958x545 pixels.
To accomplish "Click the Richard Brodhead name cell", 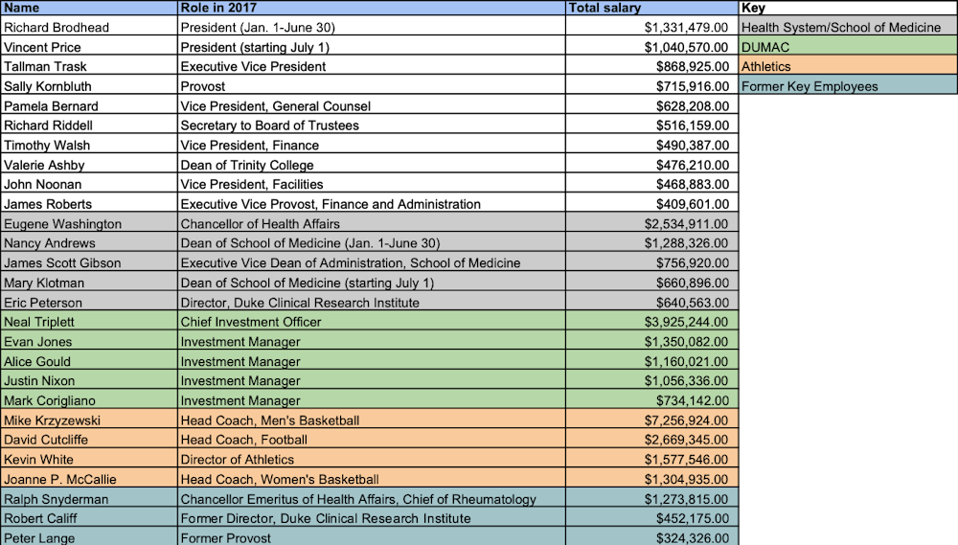I will click(x=89, y=28).
